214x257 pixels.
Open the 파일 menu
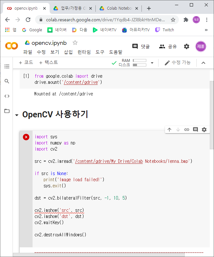pyautogui.click(x=27, y=52)
